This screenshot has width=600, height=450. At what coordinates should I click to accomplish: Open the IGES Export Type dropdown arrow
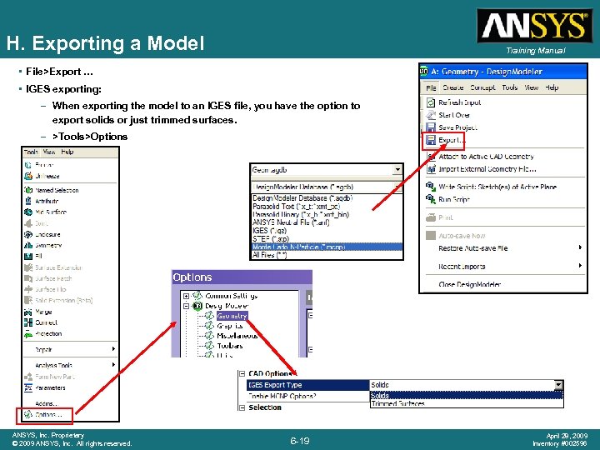558,385
